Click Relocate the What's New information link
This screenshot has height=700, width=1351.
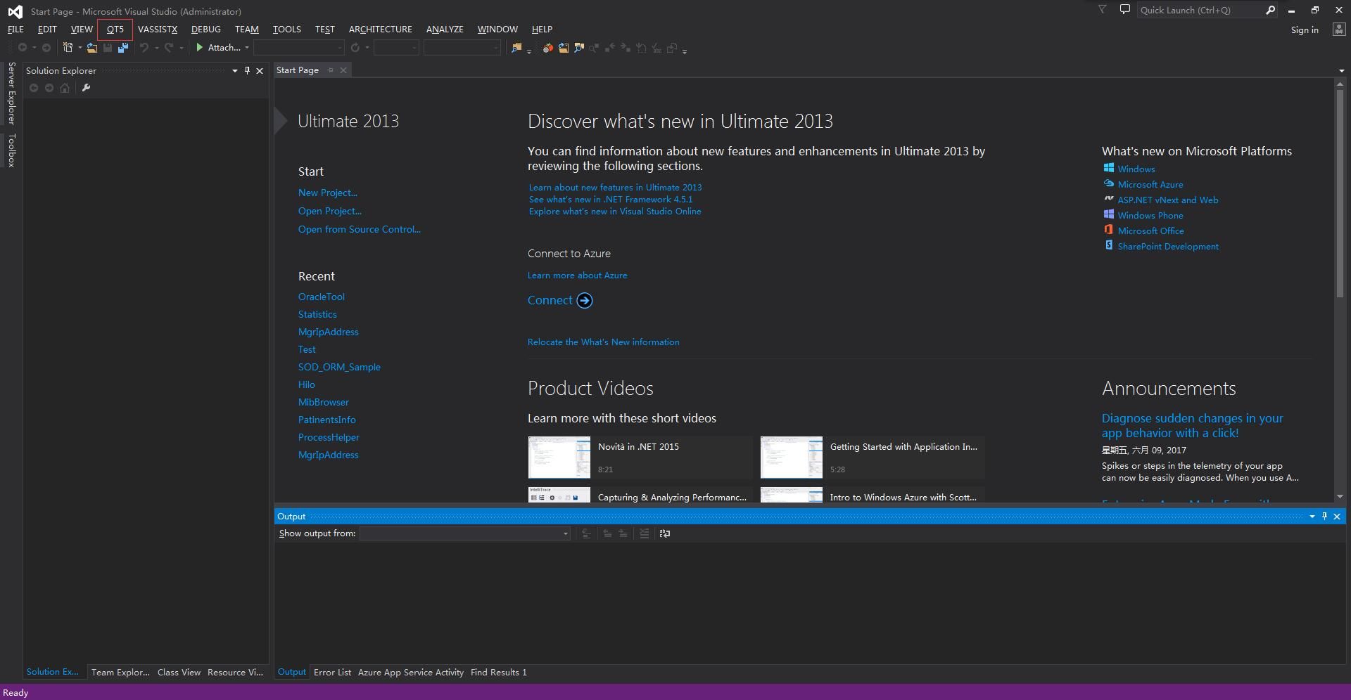point(604,342)
